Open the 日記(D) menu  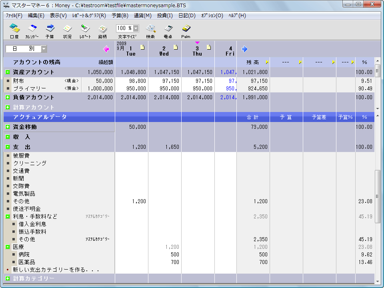pos(187,16)
